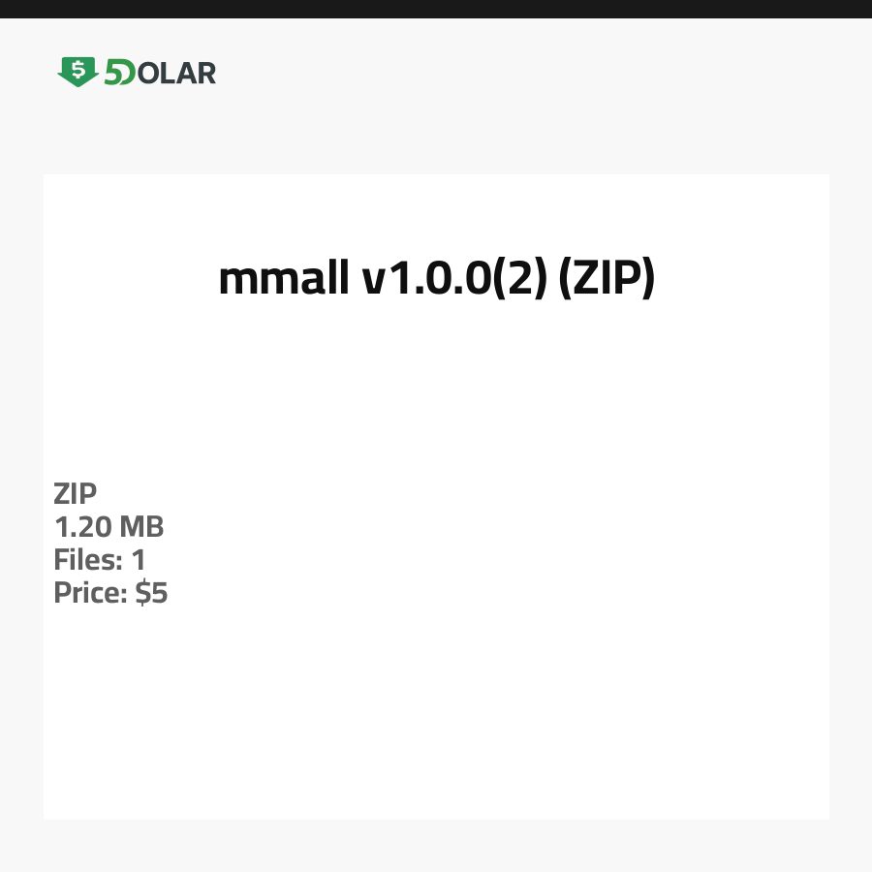
Task: Click the Files: label
Action: click(85, 560)
